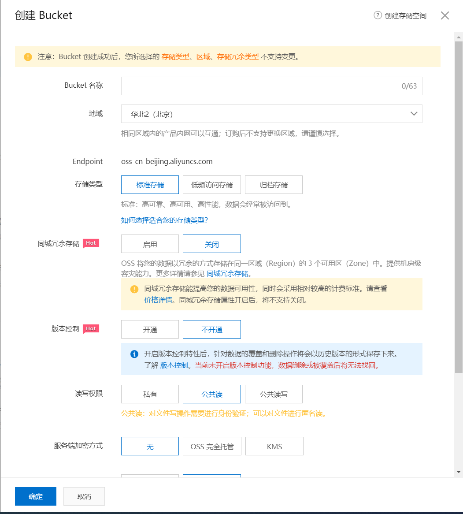The width and height of the screenshot is (463, 514).
Task: Open the 价格详情 link
Action: click(158, 300)
